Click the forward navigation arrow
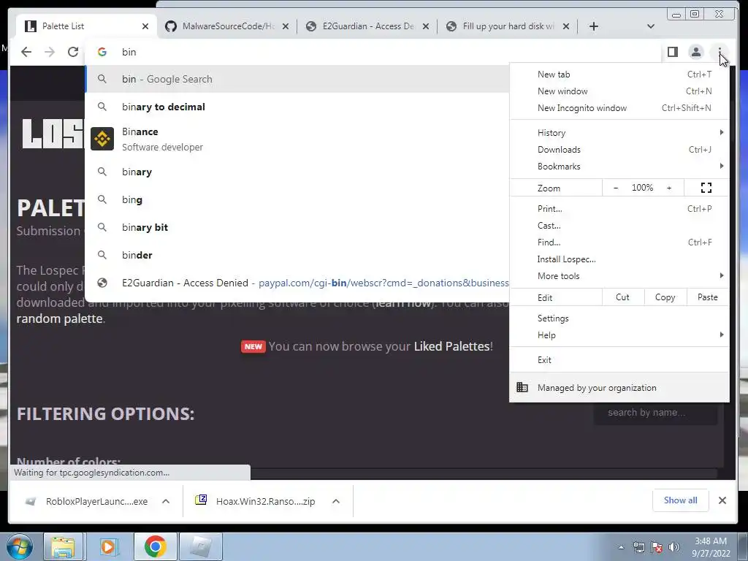 [x=50, y=52]
